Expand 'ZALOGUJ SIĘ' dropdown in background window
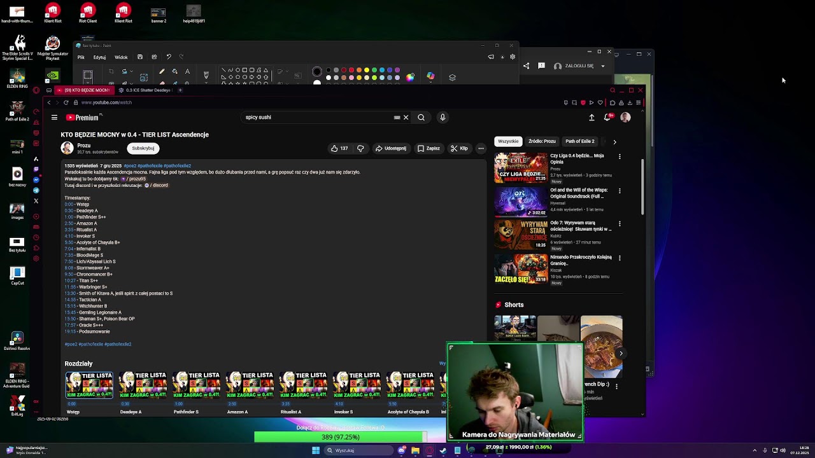 pyautogui.click(x=603, y=66)
